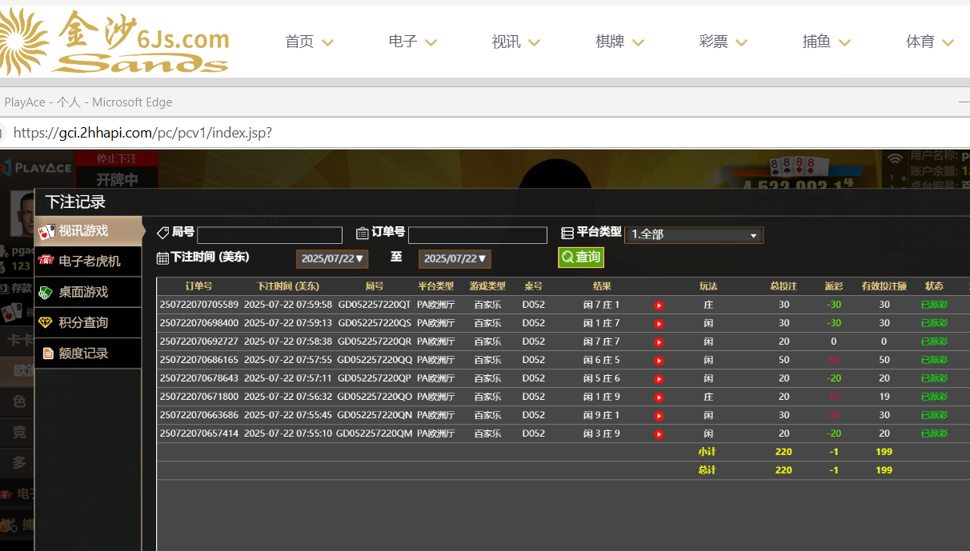The width and height of the screenshot is (970, 551).
Task: Click the 电子老虎机 slot 777 icon
Action: (46, 262)
